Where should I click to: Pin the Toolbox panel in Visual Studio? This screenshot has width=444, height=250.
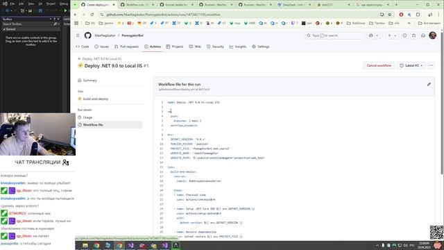point(55,19)
